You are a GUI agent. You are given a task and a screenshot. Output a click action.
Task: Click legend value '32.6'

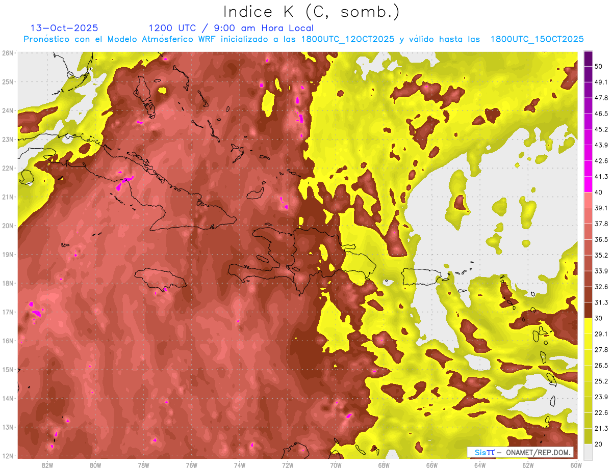(601, 287)
